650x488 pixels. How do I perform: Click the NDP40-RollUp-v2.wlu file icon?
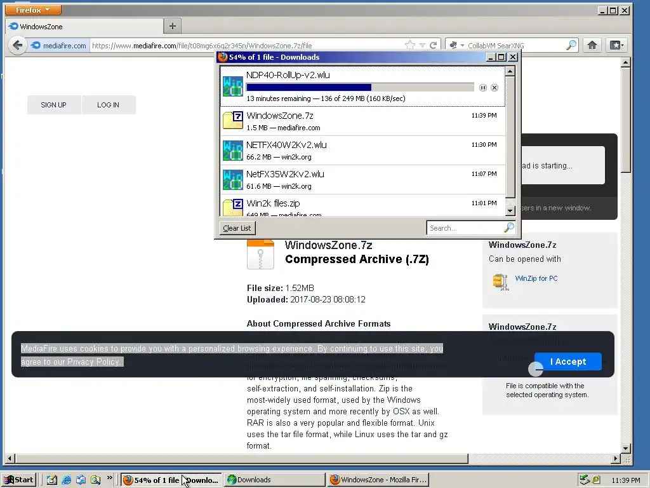233,86
